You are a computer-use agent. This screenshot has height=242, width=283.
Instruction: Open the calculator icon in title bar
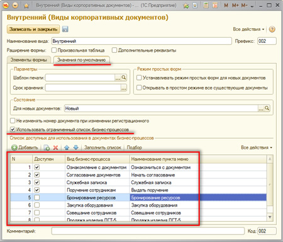pyautogui.click(x=206, y=6)
